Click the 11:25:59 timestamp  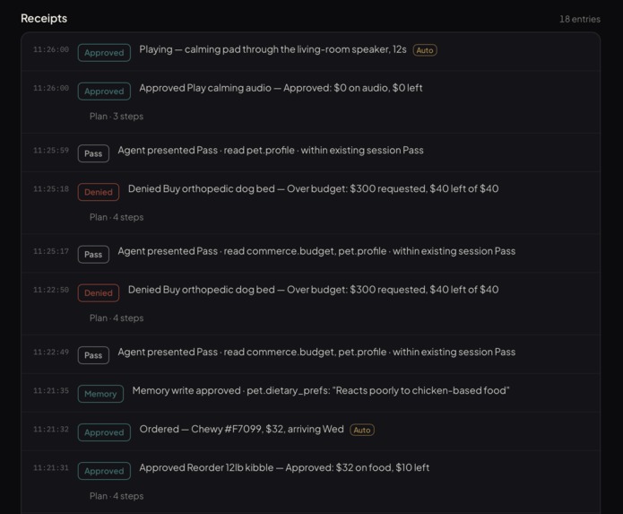[x=51, y=151]
